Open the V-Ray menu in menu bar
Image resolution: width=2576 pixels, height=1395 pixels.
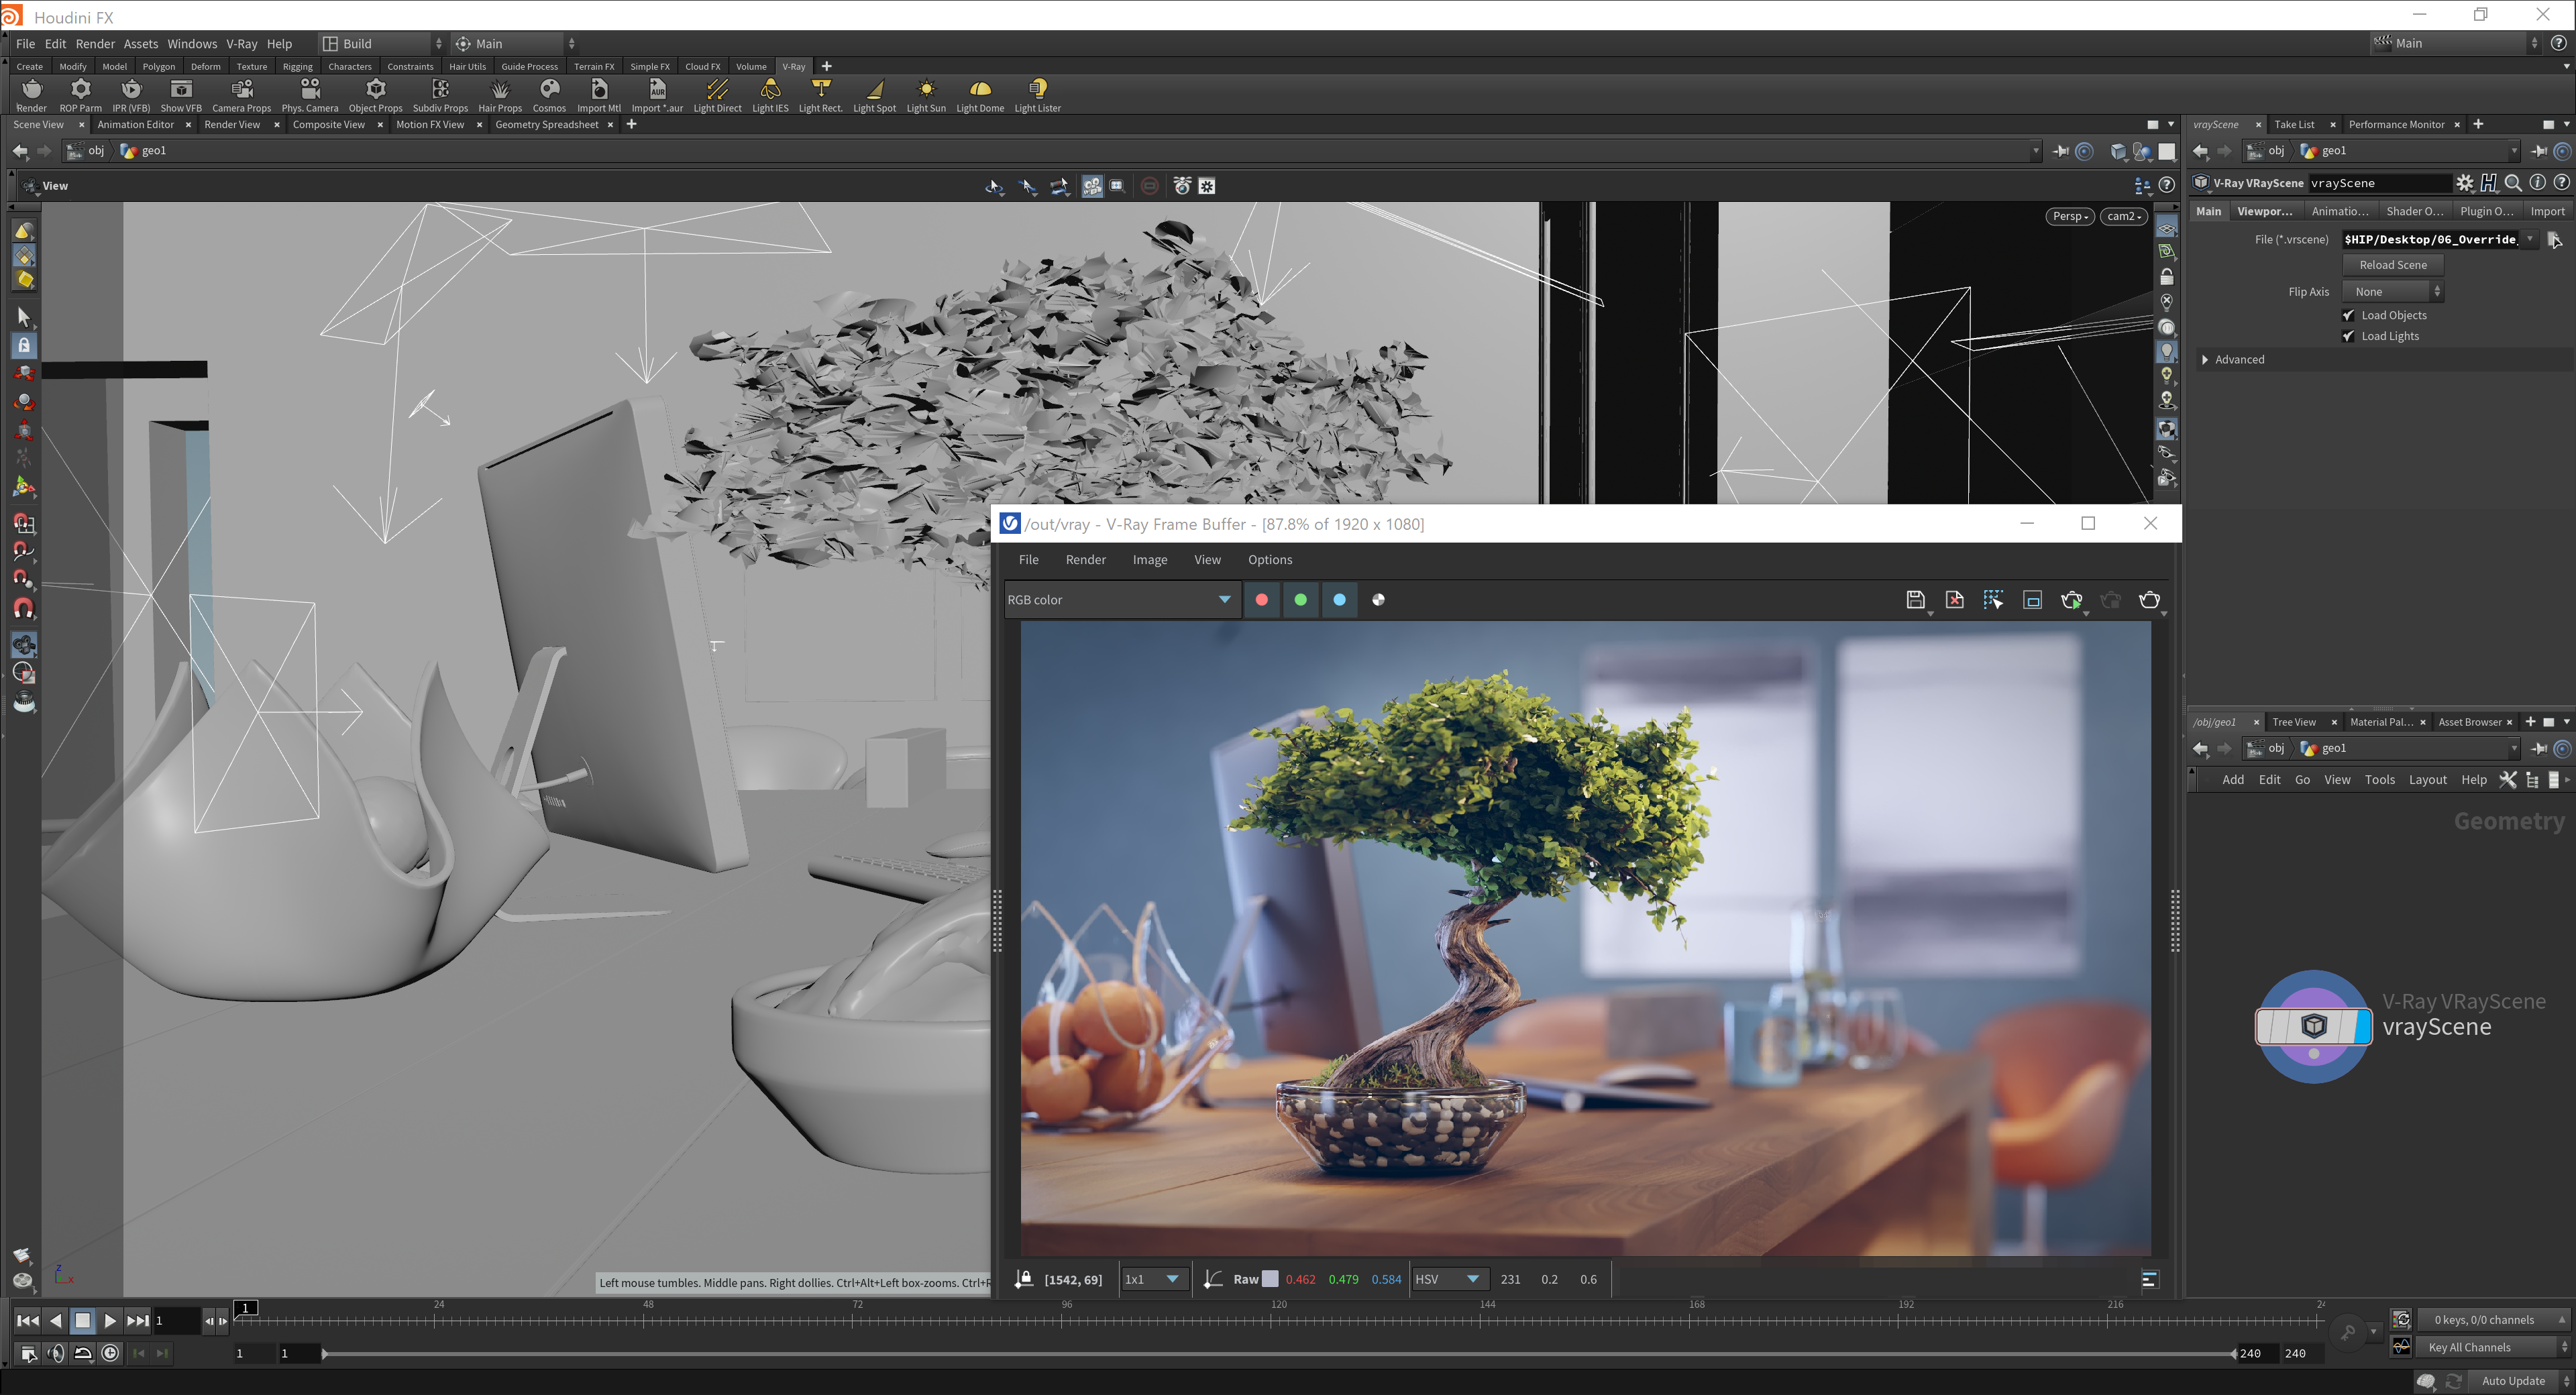click(241, 44)
